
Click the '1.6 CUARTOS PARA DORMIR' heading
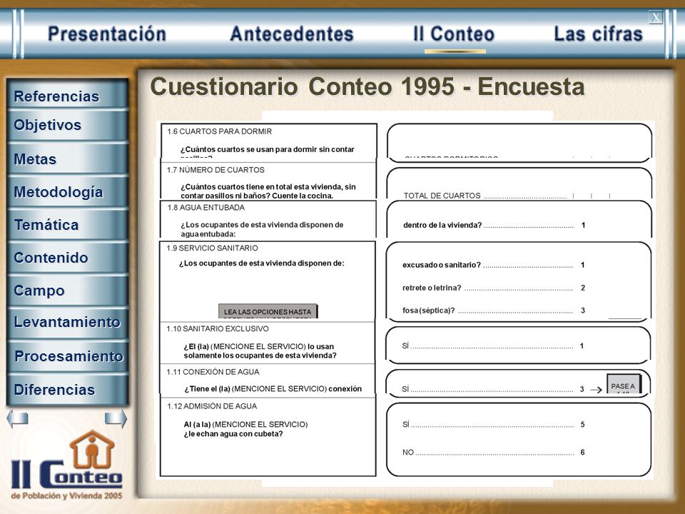[219, 131]
